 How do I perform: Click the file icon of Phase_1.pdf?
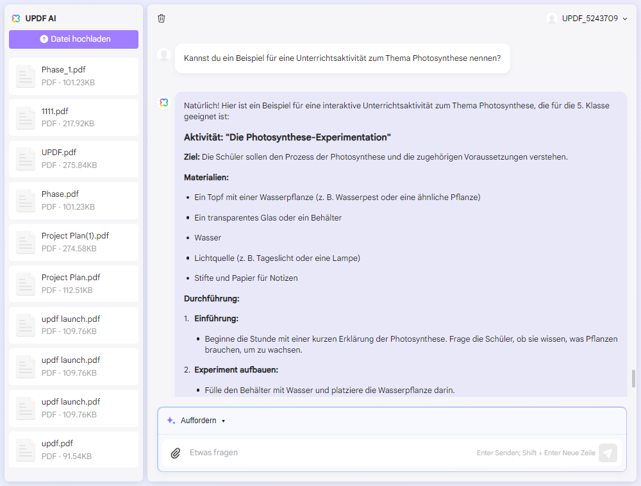(26, 76)
